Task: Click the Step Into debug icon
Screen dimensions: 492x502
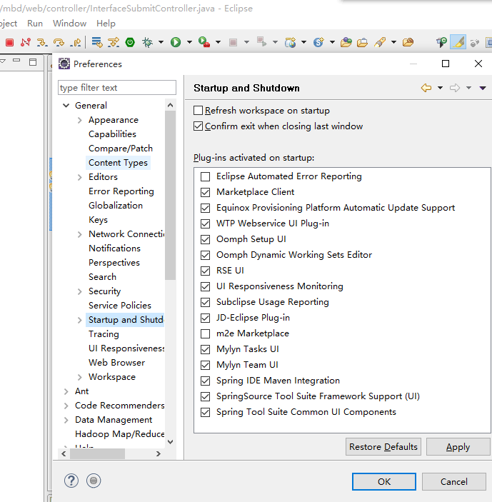Action: coord(42,42)
